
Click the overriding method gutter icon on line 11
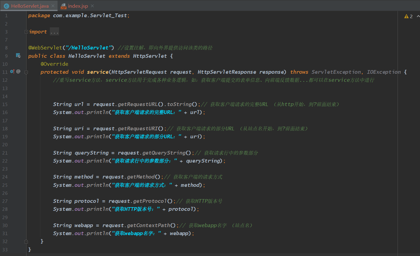(x=12, y=72)
